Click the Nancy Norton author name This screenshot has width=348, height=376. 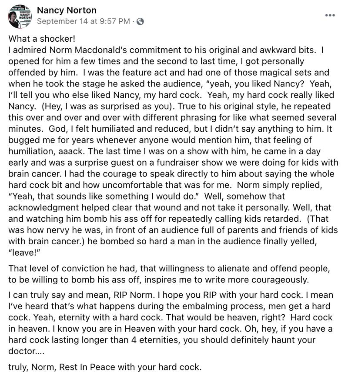click(67, 10)
